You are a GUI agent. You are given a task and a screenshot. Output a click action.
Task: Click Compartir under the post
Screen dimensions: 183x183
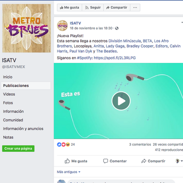(153, 161)
